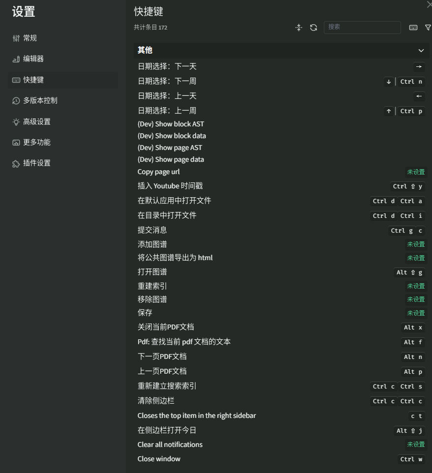Screen dimensions: 432x473
Task: Select the 快捷键 settings tab
Action: [x=33, y=80]
